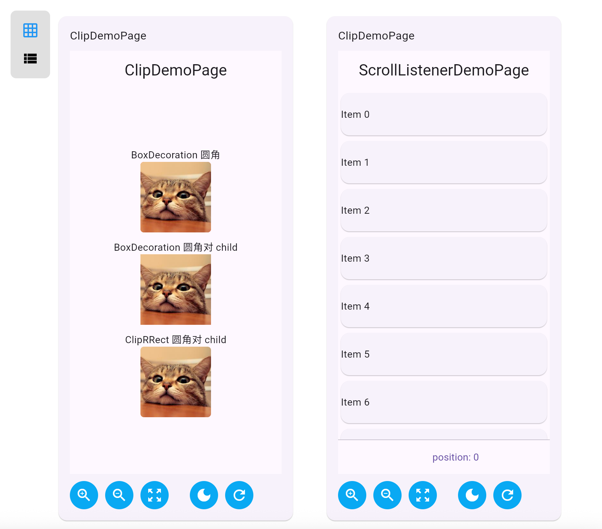Click the ClipRRect 圆角对 child cat image
Image resolution: width=602 pixels, height=529 pixels.
coord(176,382)
